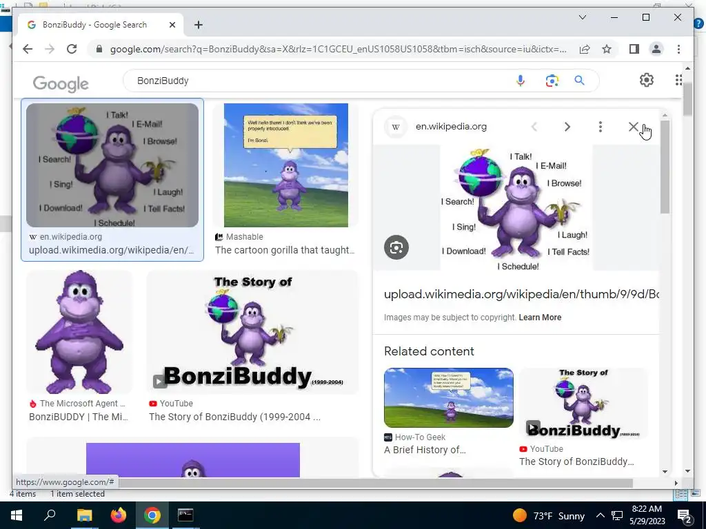Show next image with preview right chevron
This screenshot has width=706, height=529.
click(567, 127)
